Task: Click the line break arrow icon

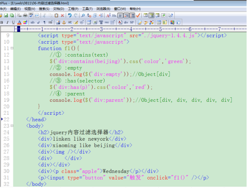Action: tap(39, 22)
